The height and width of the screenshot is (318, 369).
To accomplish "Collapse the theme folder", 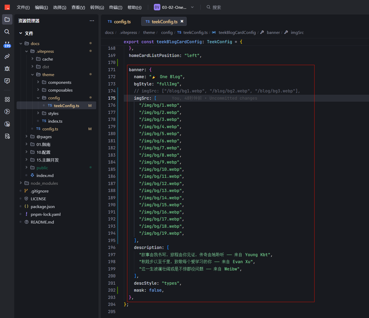I will pos(32,75).
